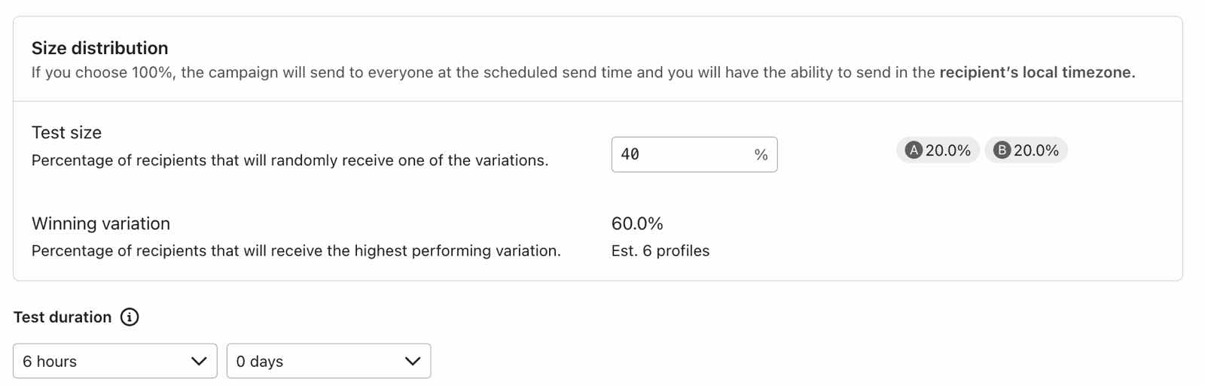
Task: Click the Winning variation description sentence
Action: 296,251
